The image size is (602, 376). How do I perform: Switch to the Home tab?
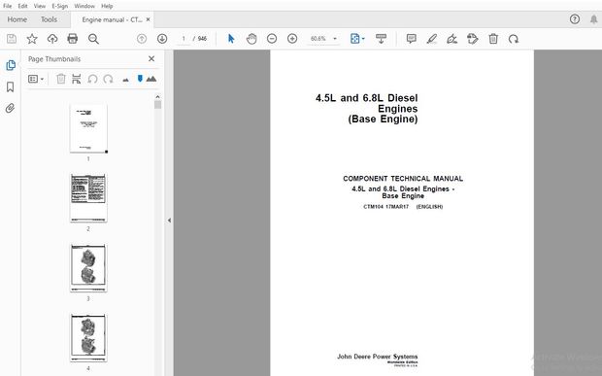click(17, 19)
